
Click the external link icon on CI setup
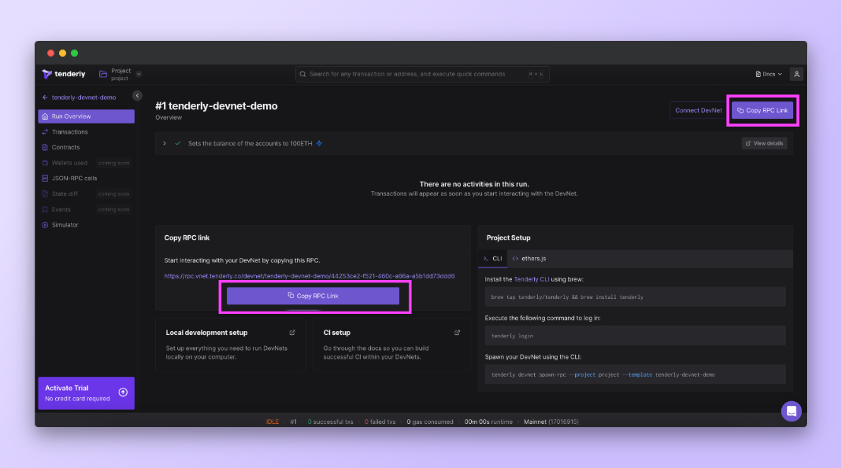coord(457,333)
